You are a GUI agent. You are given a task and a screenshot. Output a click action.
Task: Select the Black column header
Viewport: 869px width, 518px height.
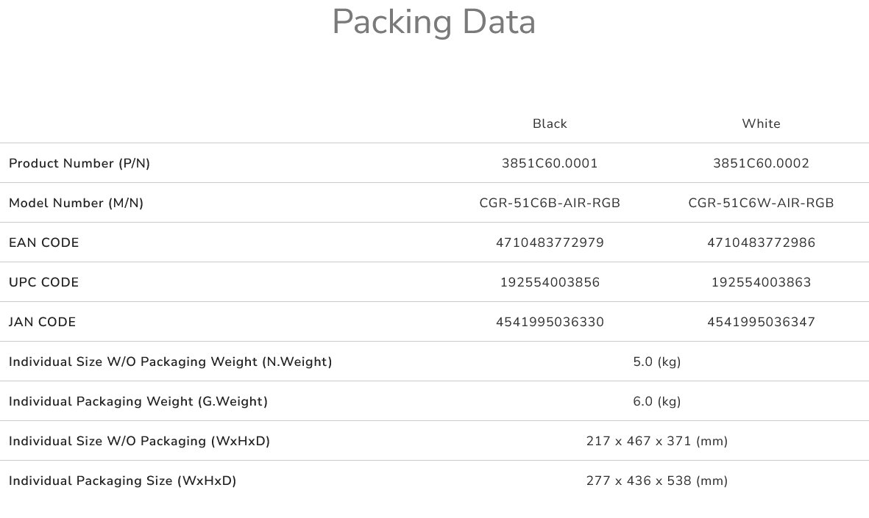(x=550, y=124)
